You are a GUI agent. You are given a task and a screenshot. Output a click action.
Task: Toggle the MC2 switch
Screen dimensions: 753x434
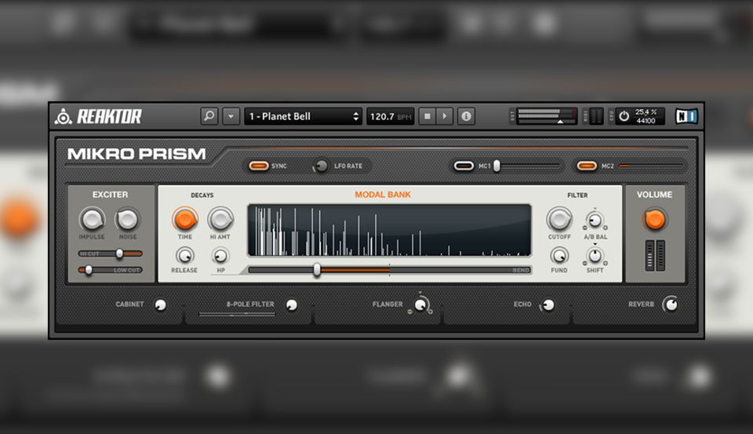point(587,166)
